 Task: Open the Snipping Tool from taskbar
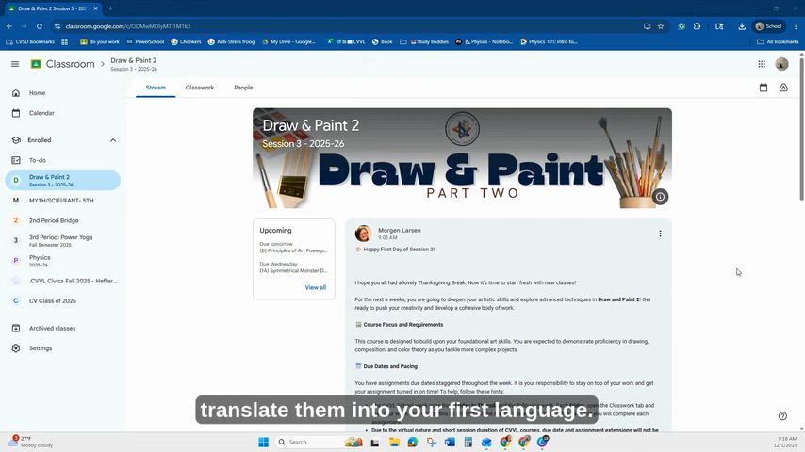pyautogui.click(x=432, y=442)
